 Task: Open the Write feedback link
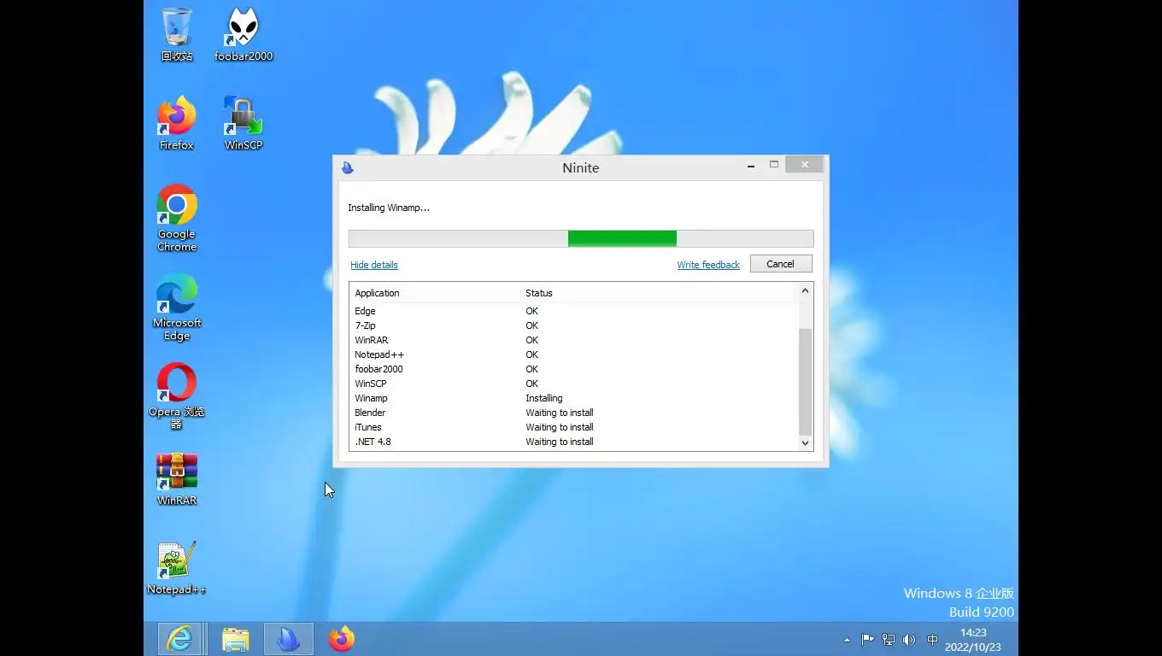coord(708,265)
